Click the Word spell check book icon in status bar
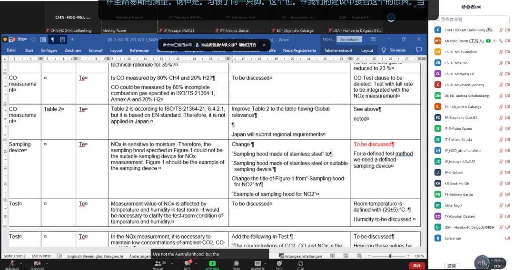This screenshot has width=514, height=270. [59, 256]
